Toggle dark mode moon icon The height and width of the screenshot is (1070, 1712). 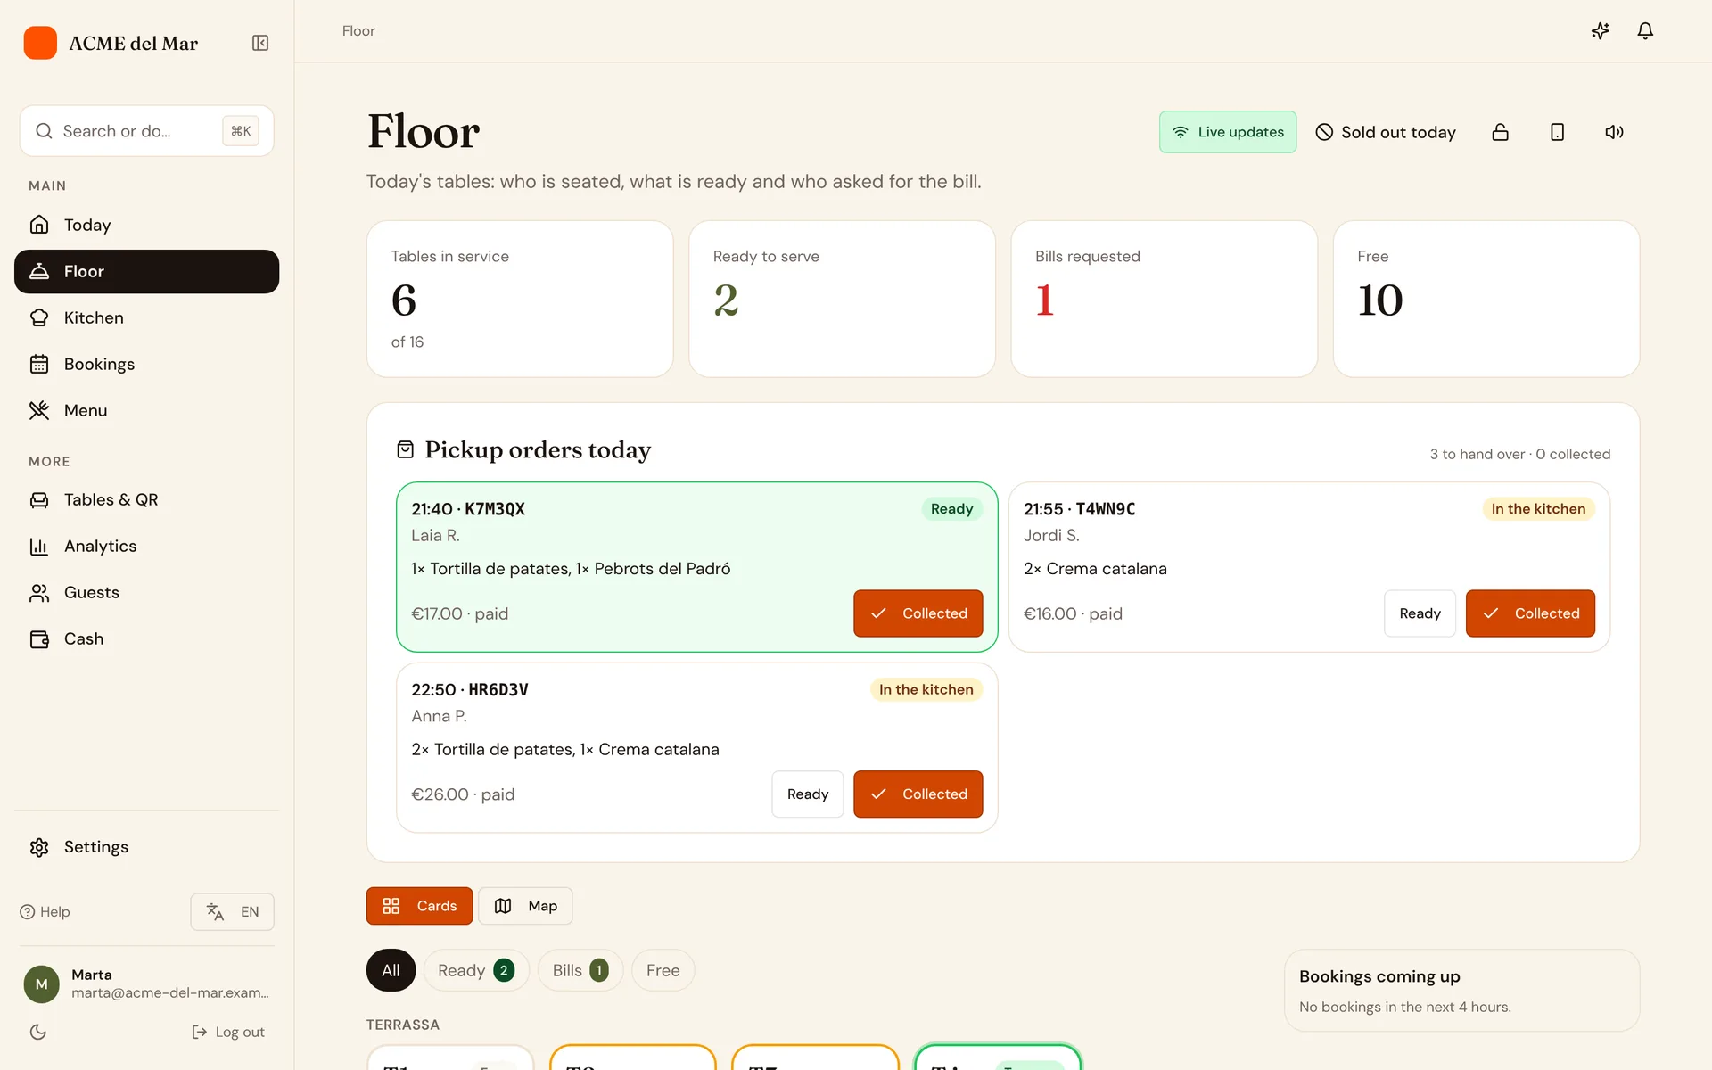pos(37,1032)
